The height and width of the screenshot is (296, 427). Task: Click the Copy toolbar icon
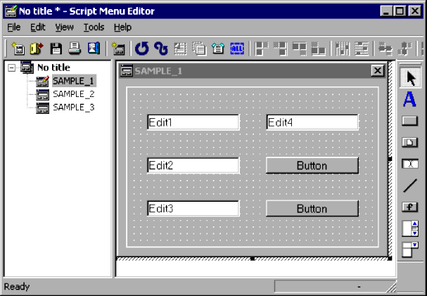[x=199, y=49]
